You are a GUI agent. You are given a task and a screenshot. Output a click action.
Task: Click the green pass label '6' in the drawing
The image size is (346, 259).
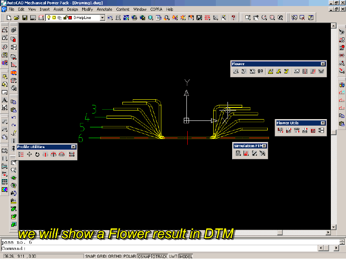coord(81,138)
